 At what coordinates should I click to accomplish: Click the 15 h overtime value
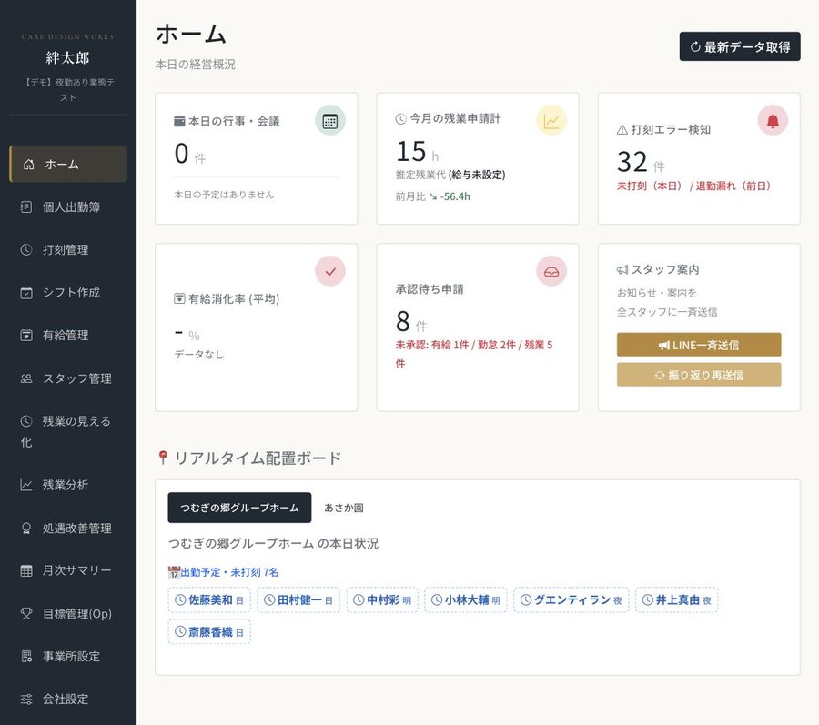click(418, 152)
